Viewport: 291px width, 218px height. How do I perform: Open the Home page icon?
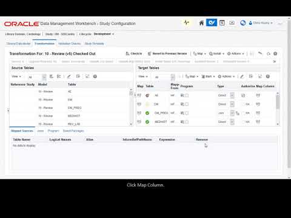201,23
